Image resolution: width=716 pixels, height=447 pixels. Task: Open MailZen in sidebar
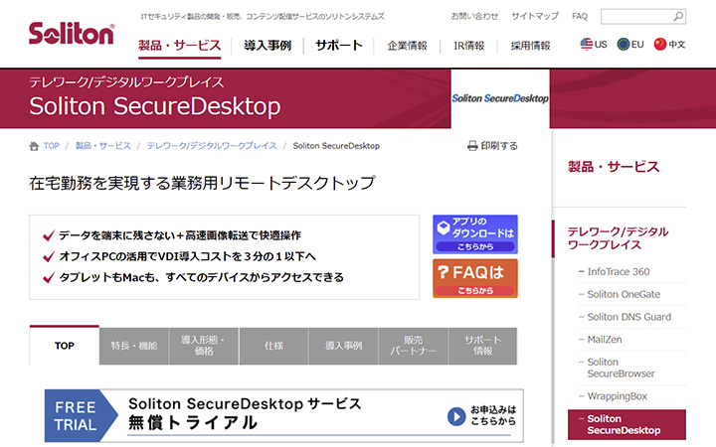(x=605, y=340)
